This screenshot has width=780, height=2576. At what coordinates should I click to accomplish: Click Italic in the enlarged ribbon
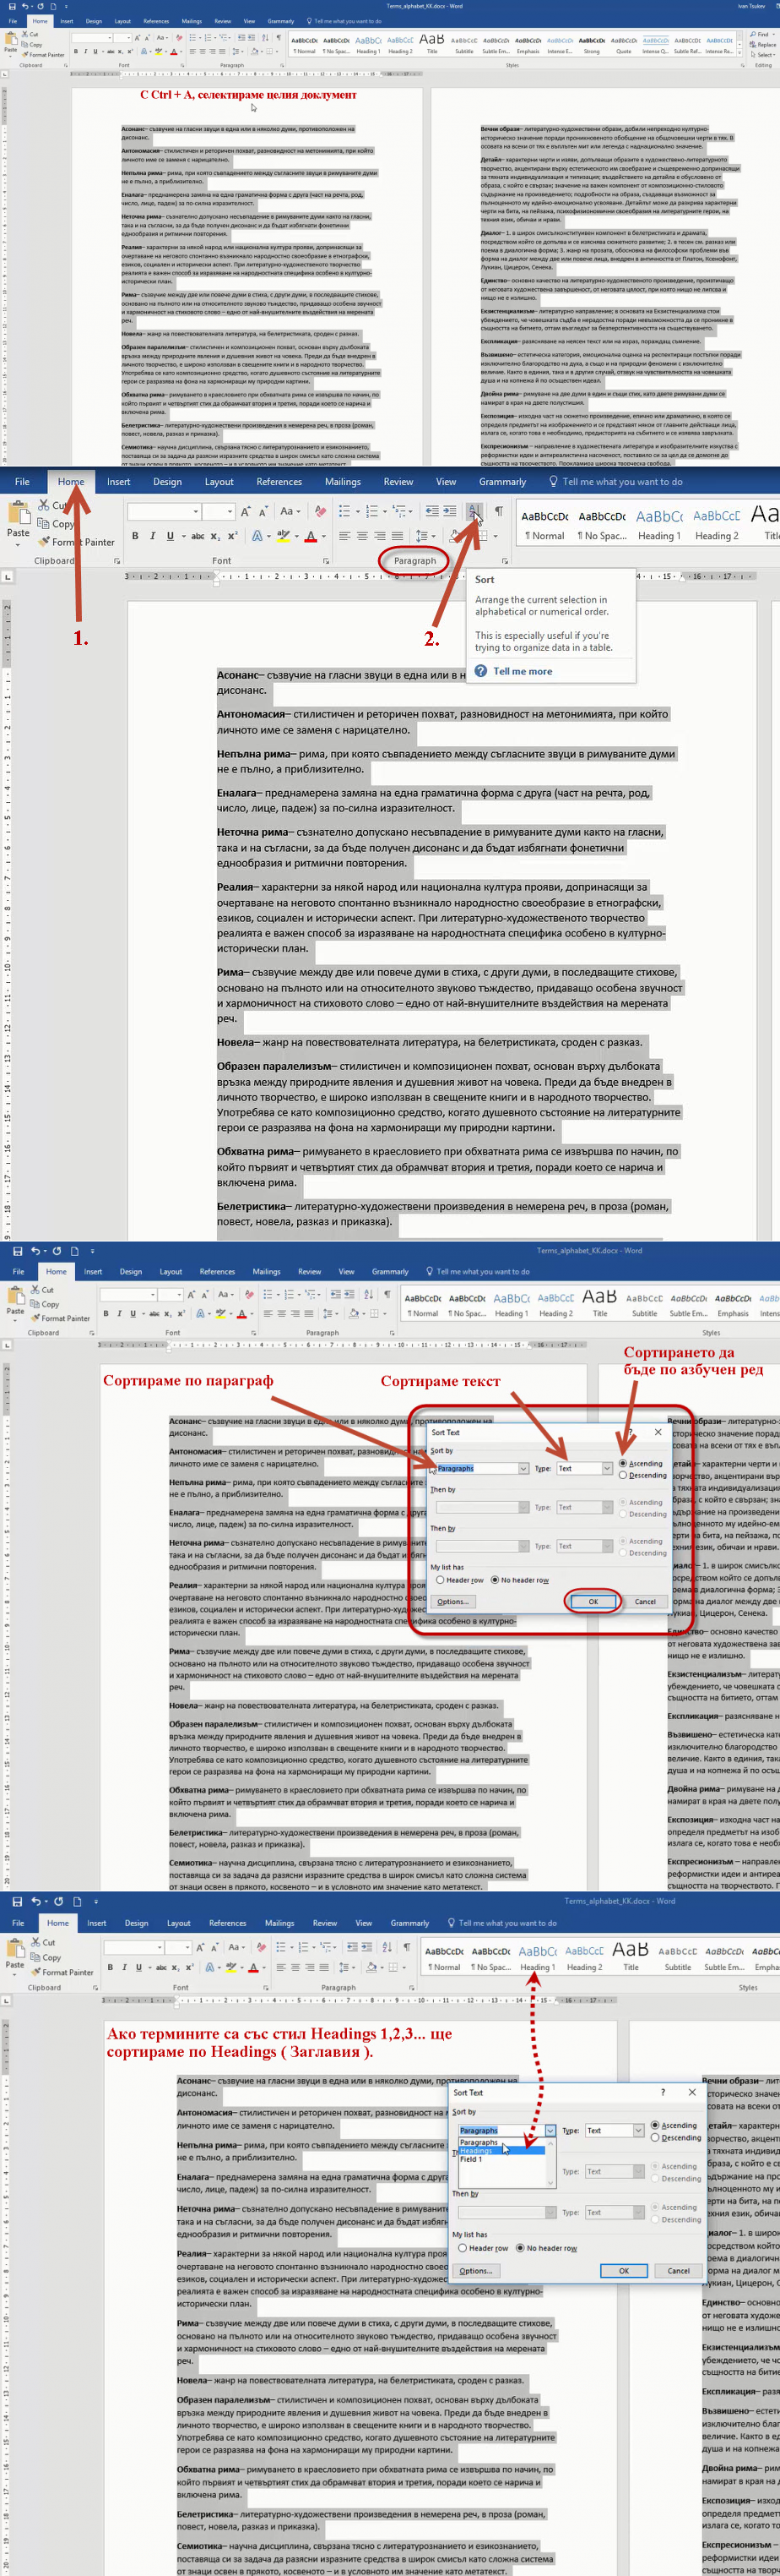[153, 536]
